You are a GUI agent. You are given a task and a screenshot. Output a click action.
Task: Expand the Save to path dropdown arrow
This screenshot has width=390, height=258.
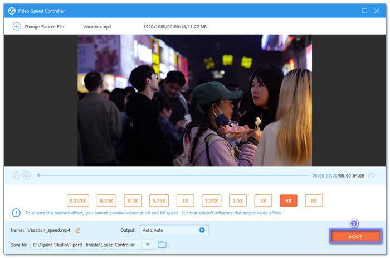pyautogui.click(x=147, y=245)
